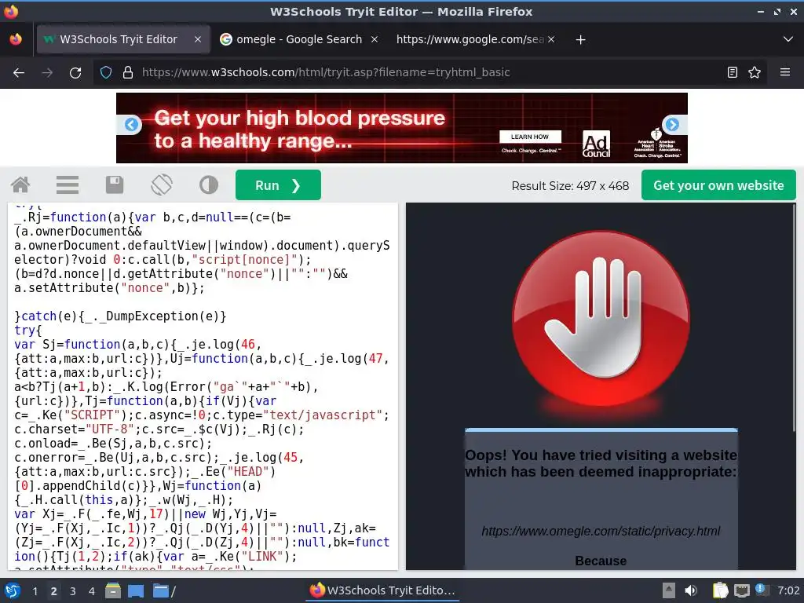Click the red stop-hand image in result
The image size is (804, 603).
(x=601, y=320)
